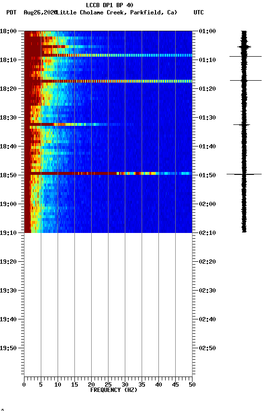265x415 pixels.
Task: Click the '01:00' UTC time label
Action: pyautogui.click(x=207, y=31)
